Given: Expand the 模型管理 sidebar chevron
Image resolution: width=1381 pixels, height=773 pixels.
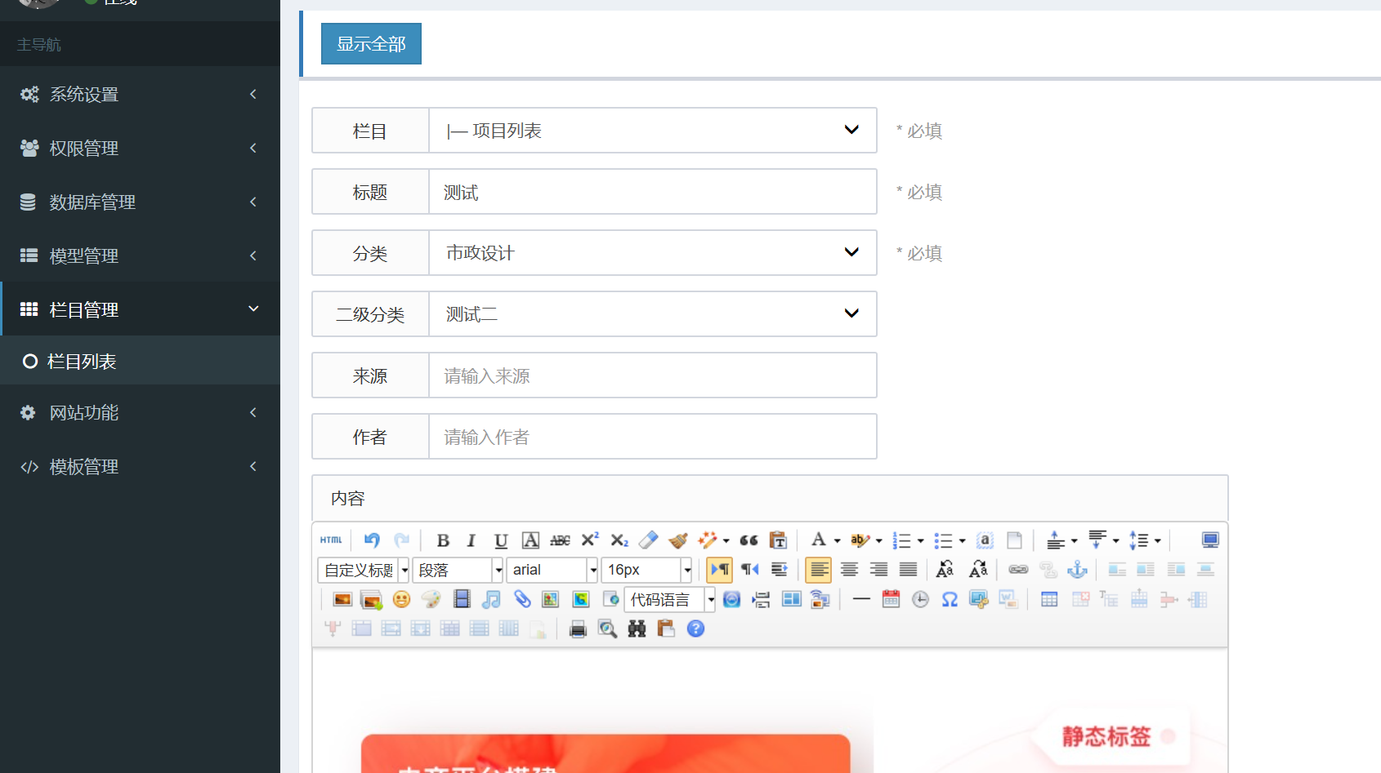Looking at the screenshot, I should pos(253,255).
